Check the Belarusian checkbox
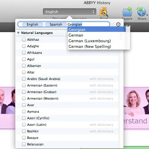The width and height of the screenshot is (149, 149). [24, 144]
